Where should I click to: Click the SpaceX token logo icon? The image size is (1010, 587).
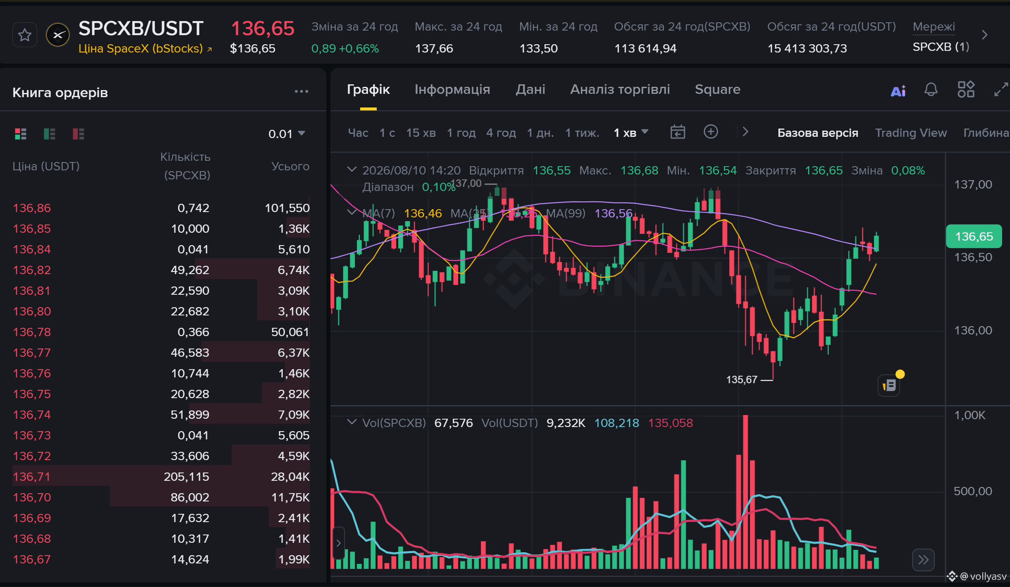click(x=58, y=35)
